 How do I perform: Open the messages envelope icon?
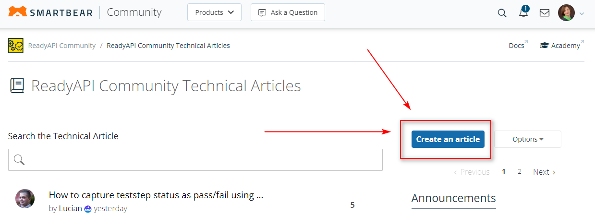coord(545,13)
